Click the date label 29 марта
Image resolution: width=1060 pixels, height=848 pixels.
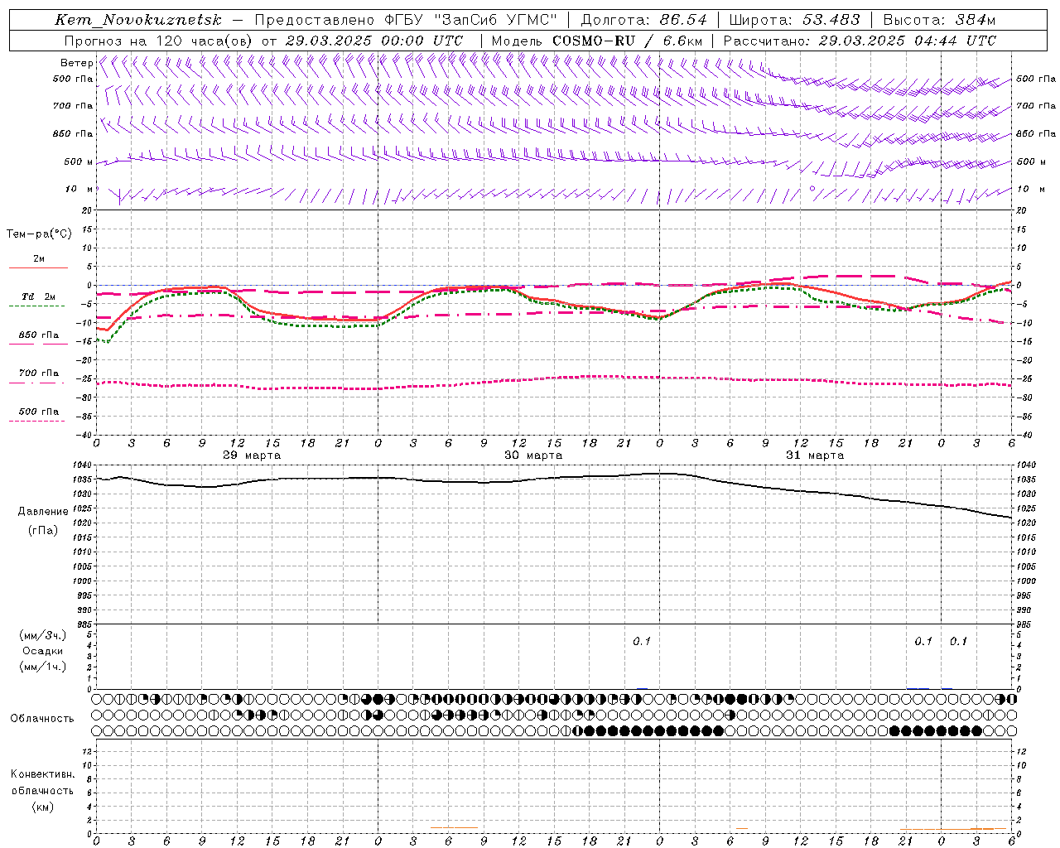[x=252, y=455]
